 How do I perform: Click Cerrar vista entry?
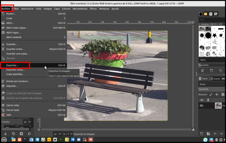(34, 105)
